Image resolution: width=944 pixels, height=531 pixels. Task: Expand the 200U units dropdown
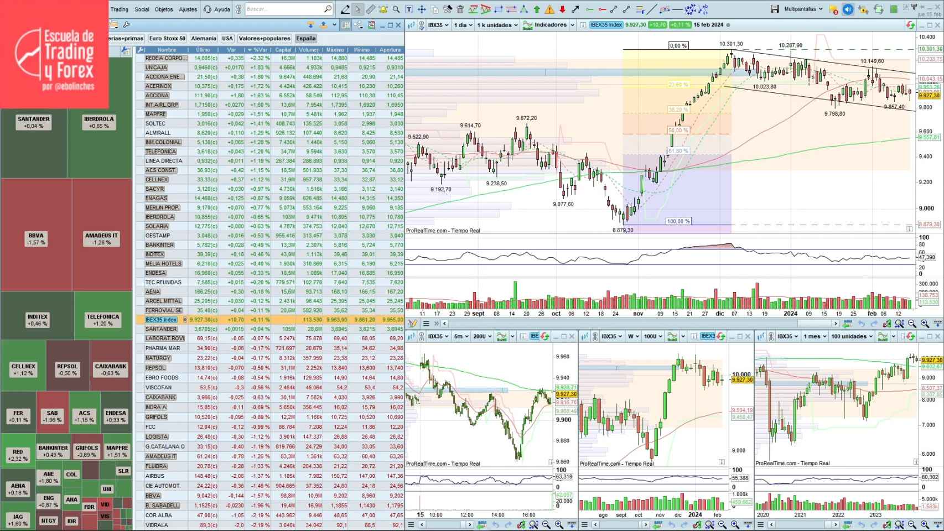click(x=483, y=336)
